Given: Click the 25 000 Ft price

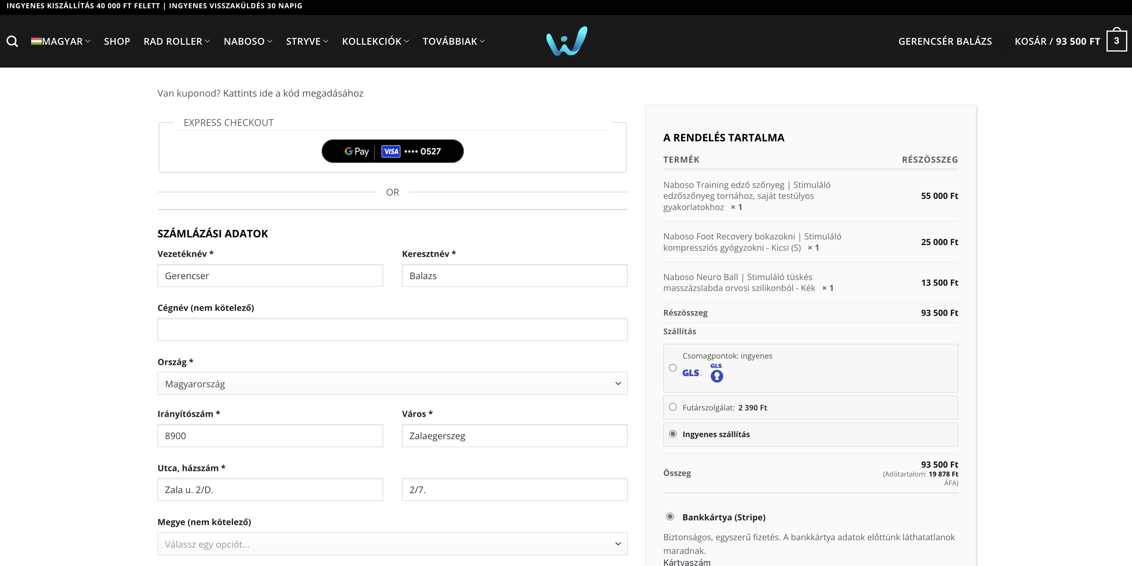Looking at the screenshot, I should pyautogui.click(x=939, y=242).
